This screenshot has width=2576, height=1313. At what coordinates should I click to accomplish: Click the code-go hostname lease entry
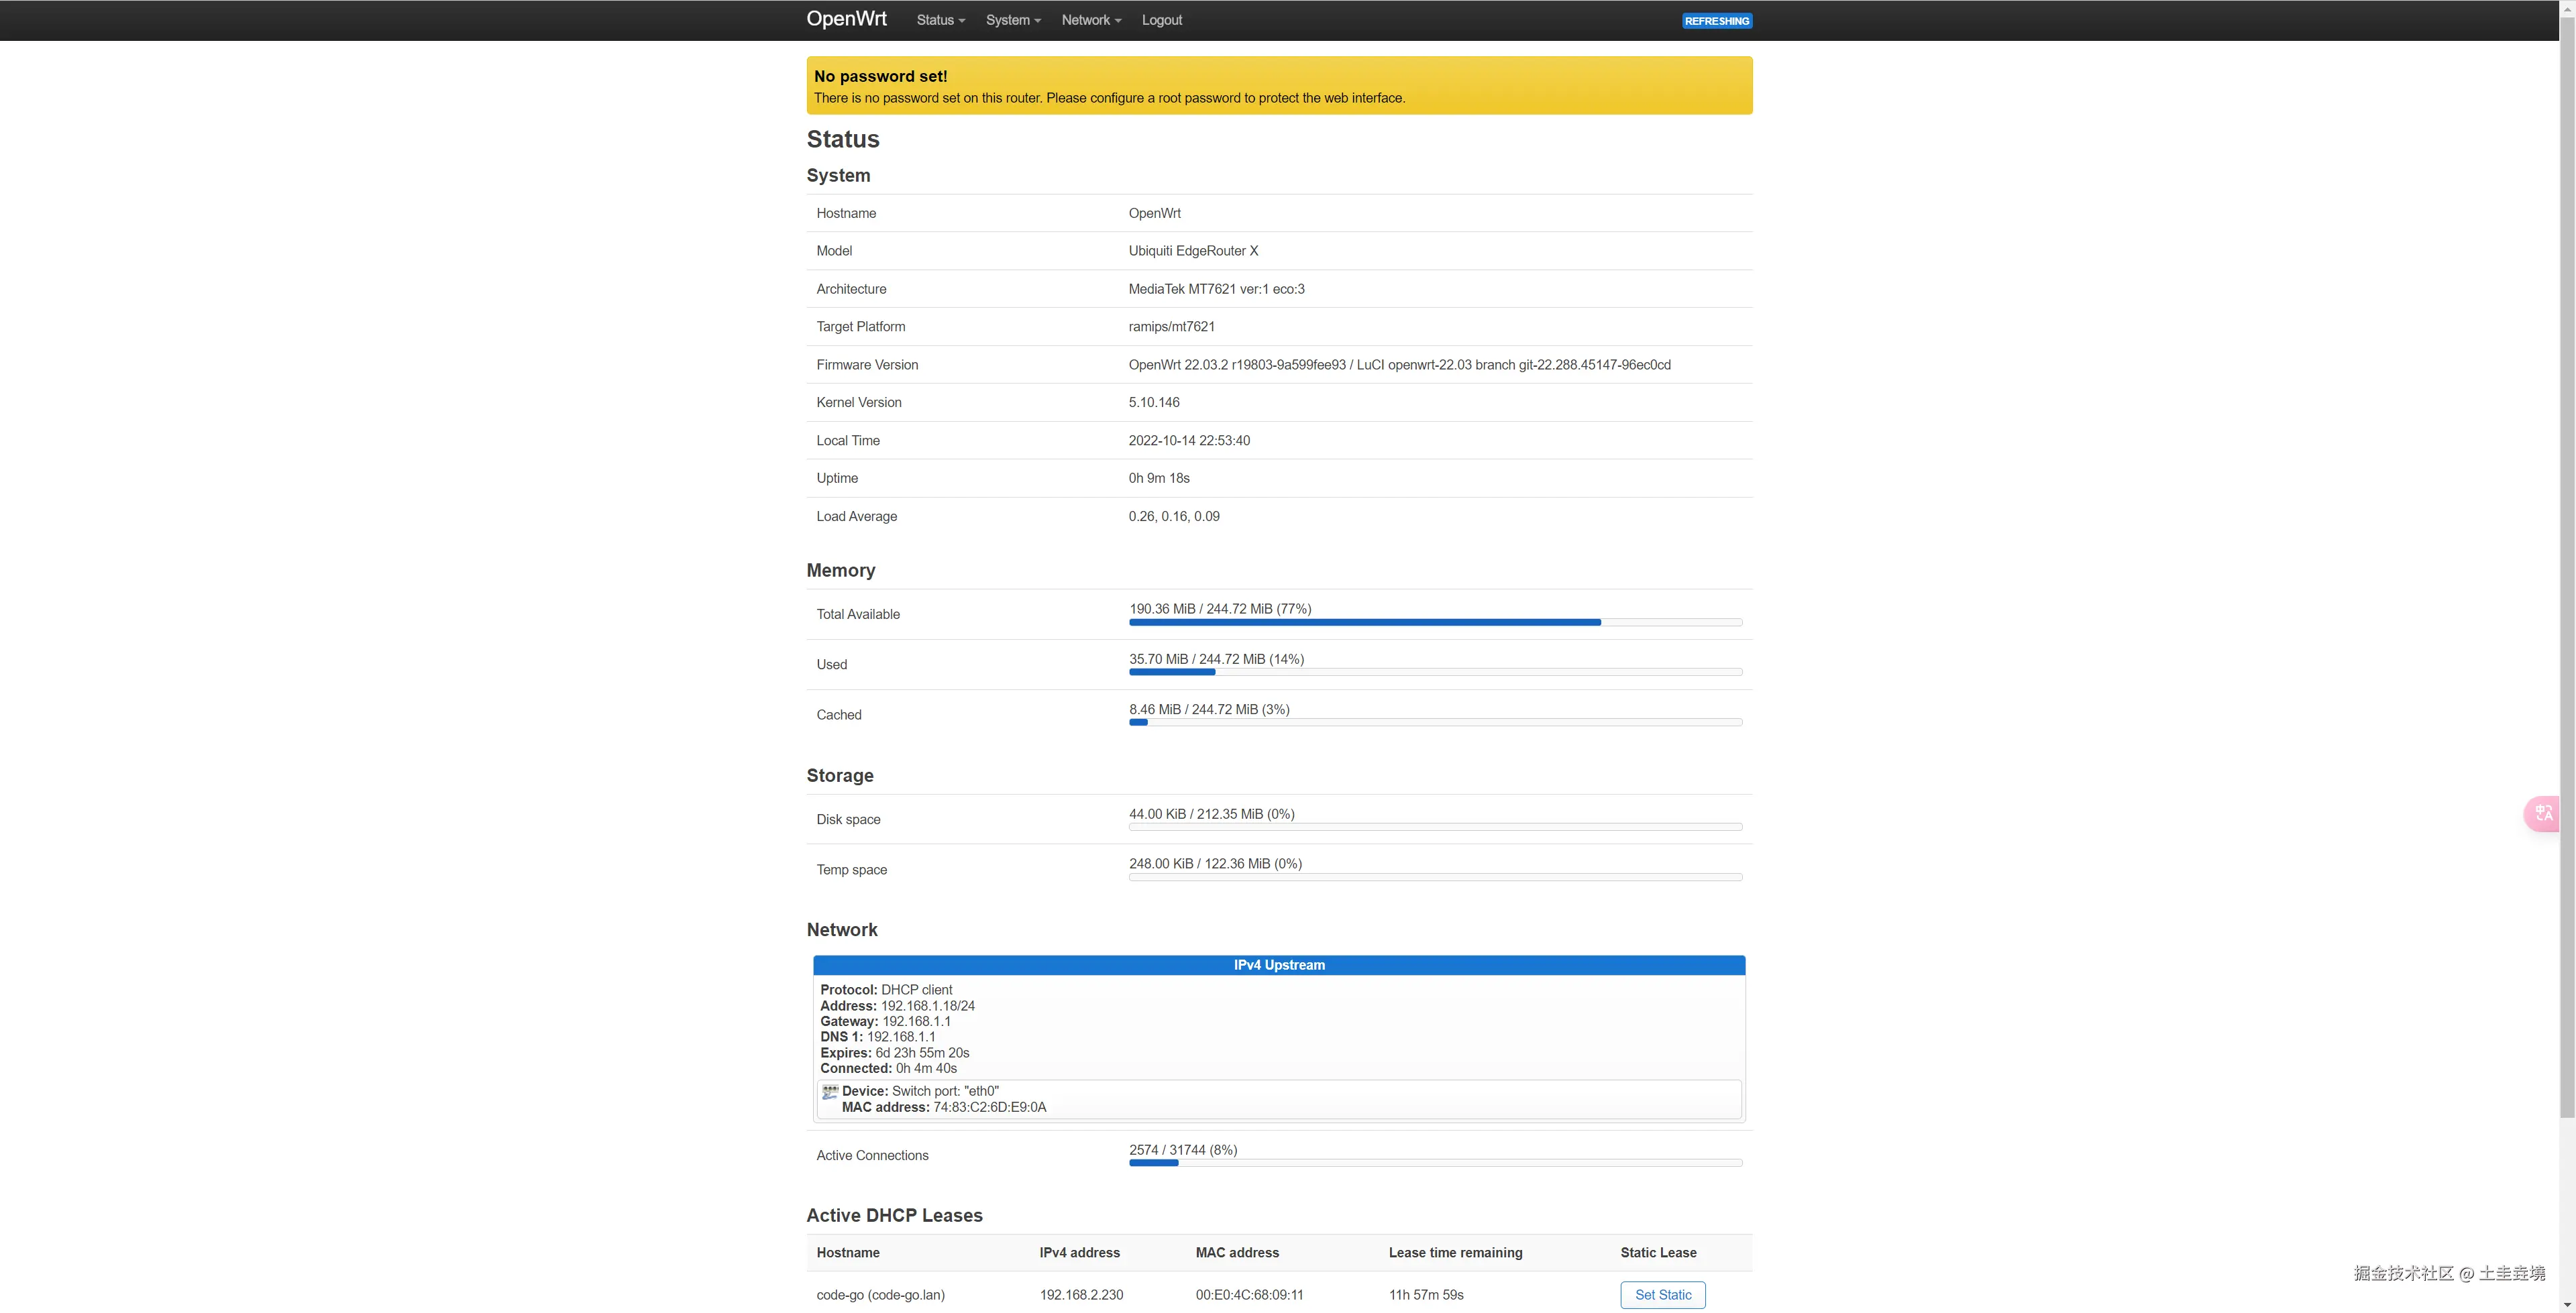pyautogui.click(x=880, y=1295)
